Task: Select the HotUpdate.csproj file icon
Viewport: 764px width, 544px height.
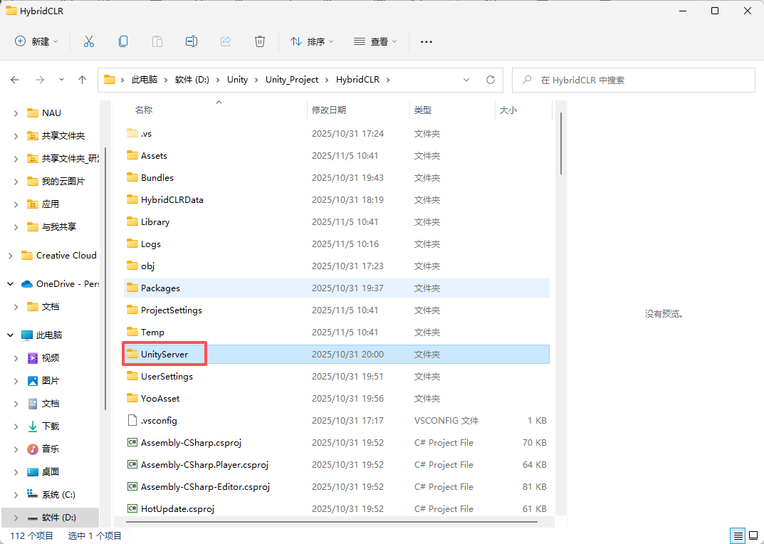Action: pyautogui.click(x=132, y=509)
